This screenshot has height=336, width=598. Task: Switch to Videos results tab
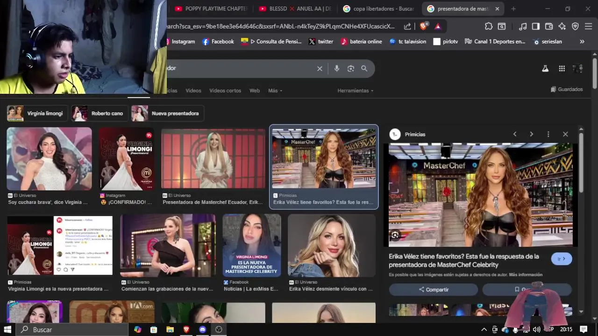click(x=193, y=91)
